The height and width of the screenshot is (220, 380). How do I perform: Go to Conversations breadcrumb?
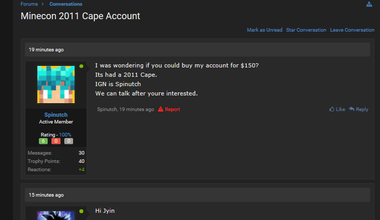click(x=66, y=4)
